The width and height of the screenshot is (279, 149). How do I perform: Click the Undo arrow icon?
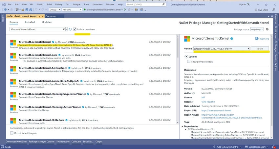click(36, 9)
